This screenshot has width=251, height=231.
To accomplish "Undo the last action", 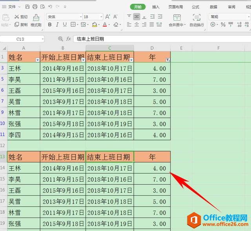I will tap(50, 7).
